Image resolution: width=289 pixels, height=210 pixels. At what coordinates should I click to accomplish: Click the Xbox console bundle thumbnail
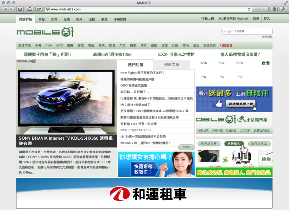242,157
